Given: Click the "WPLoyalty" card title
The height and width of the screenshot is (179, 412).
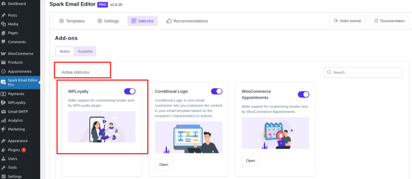Looking at the screenshot, I should click(x=78, y=91).
